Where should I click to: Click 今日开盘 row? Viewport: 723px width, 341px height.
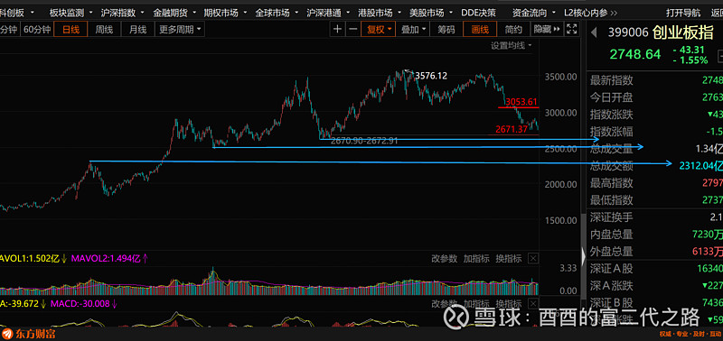pyautogui.click(x=656, y=97)
